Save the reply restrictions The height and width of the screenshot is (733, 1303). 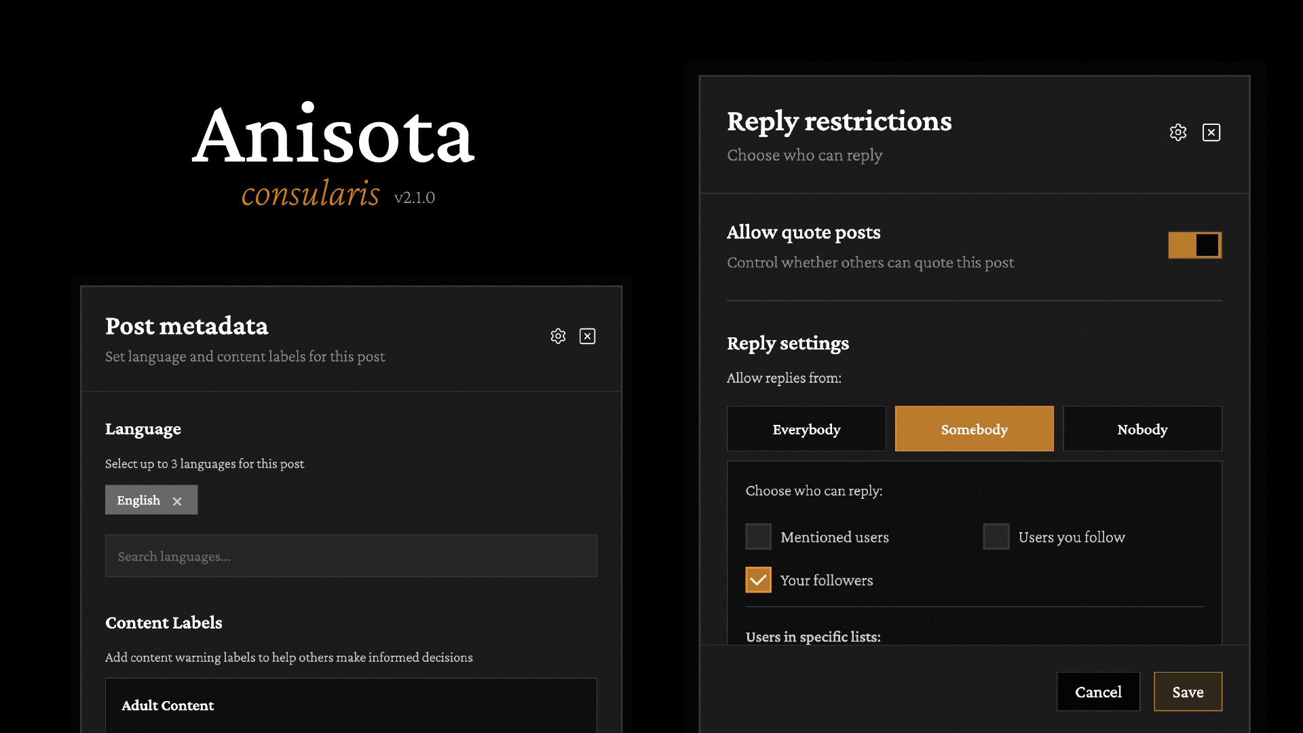[x=1188, y=692]
